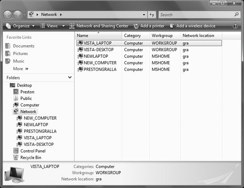
Task: Click the search magnifier icon
Action: tap(236, 15)
